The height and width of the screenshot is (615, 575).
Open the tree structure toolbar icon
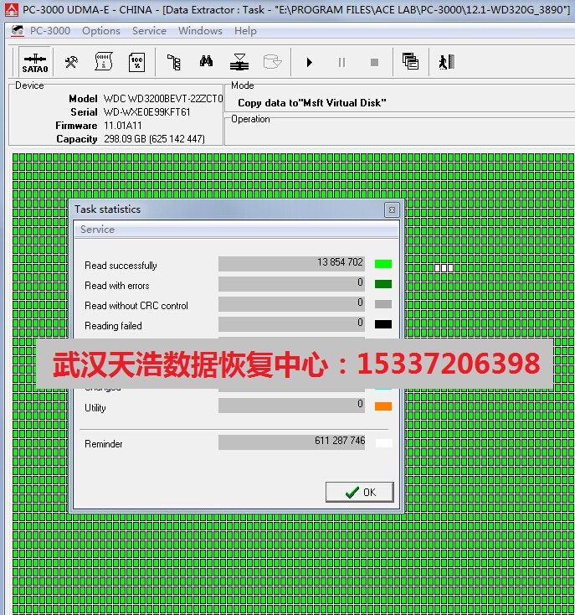point(173,62)
